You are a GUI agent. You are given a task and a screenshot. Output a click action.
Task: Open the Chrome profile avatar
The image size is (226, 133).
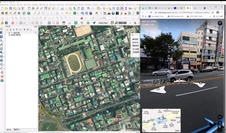pyautogui.click(x=218, y=13)
